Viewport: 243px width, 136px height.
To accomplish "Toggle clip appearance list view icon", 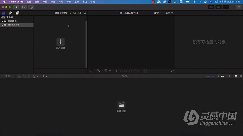I will (75, 13).
